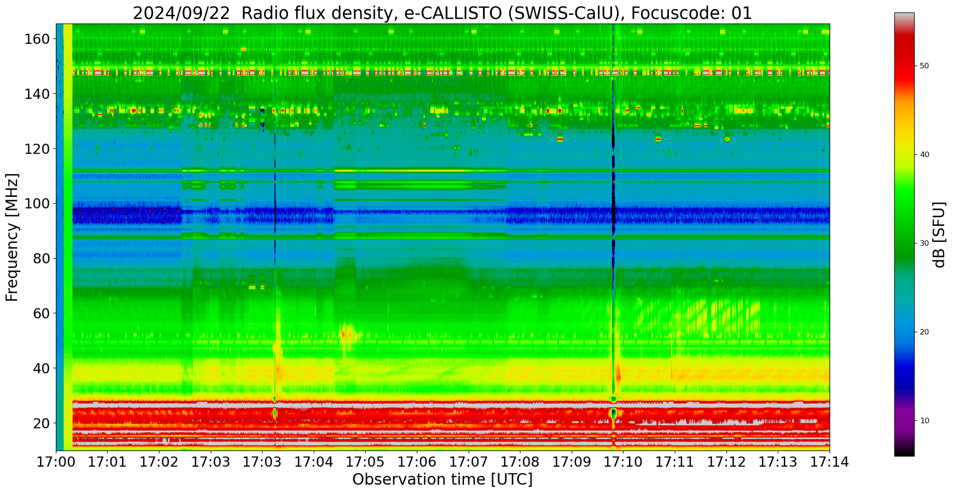The image size is (953, 493).
Task: Click the 17:09 time tick label
Action: (x=572, y=462)
